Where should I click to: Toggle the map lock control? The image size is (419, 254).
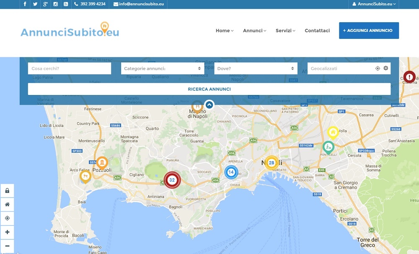click(7, 191)
